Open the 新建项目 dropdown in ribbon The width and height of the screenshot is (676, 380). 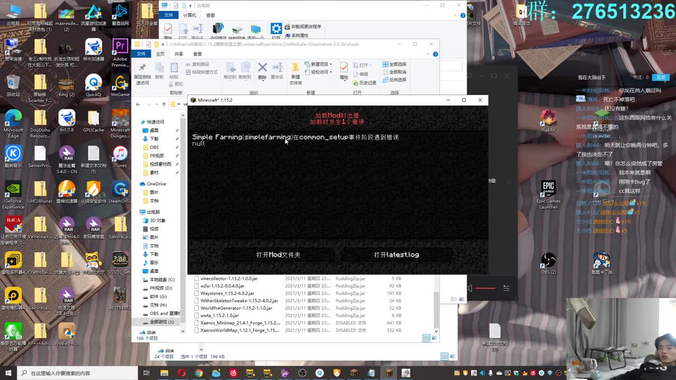(x=319, y=64)
